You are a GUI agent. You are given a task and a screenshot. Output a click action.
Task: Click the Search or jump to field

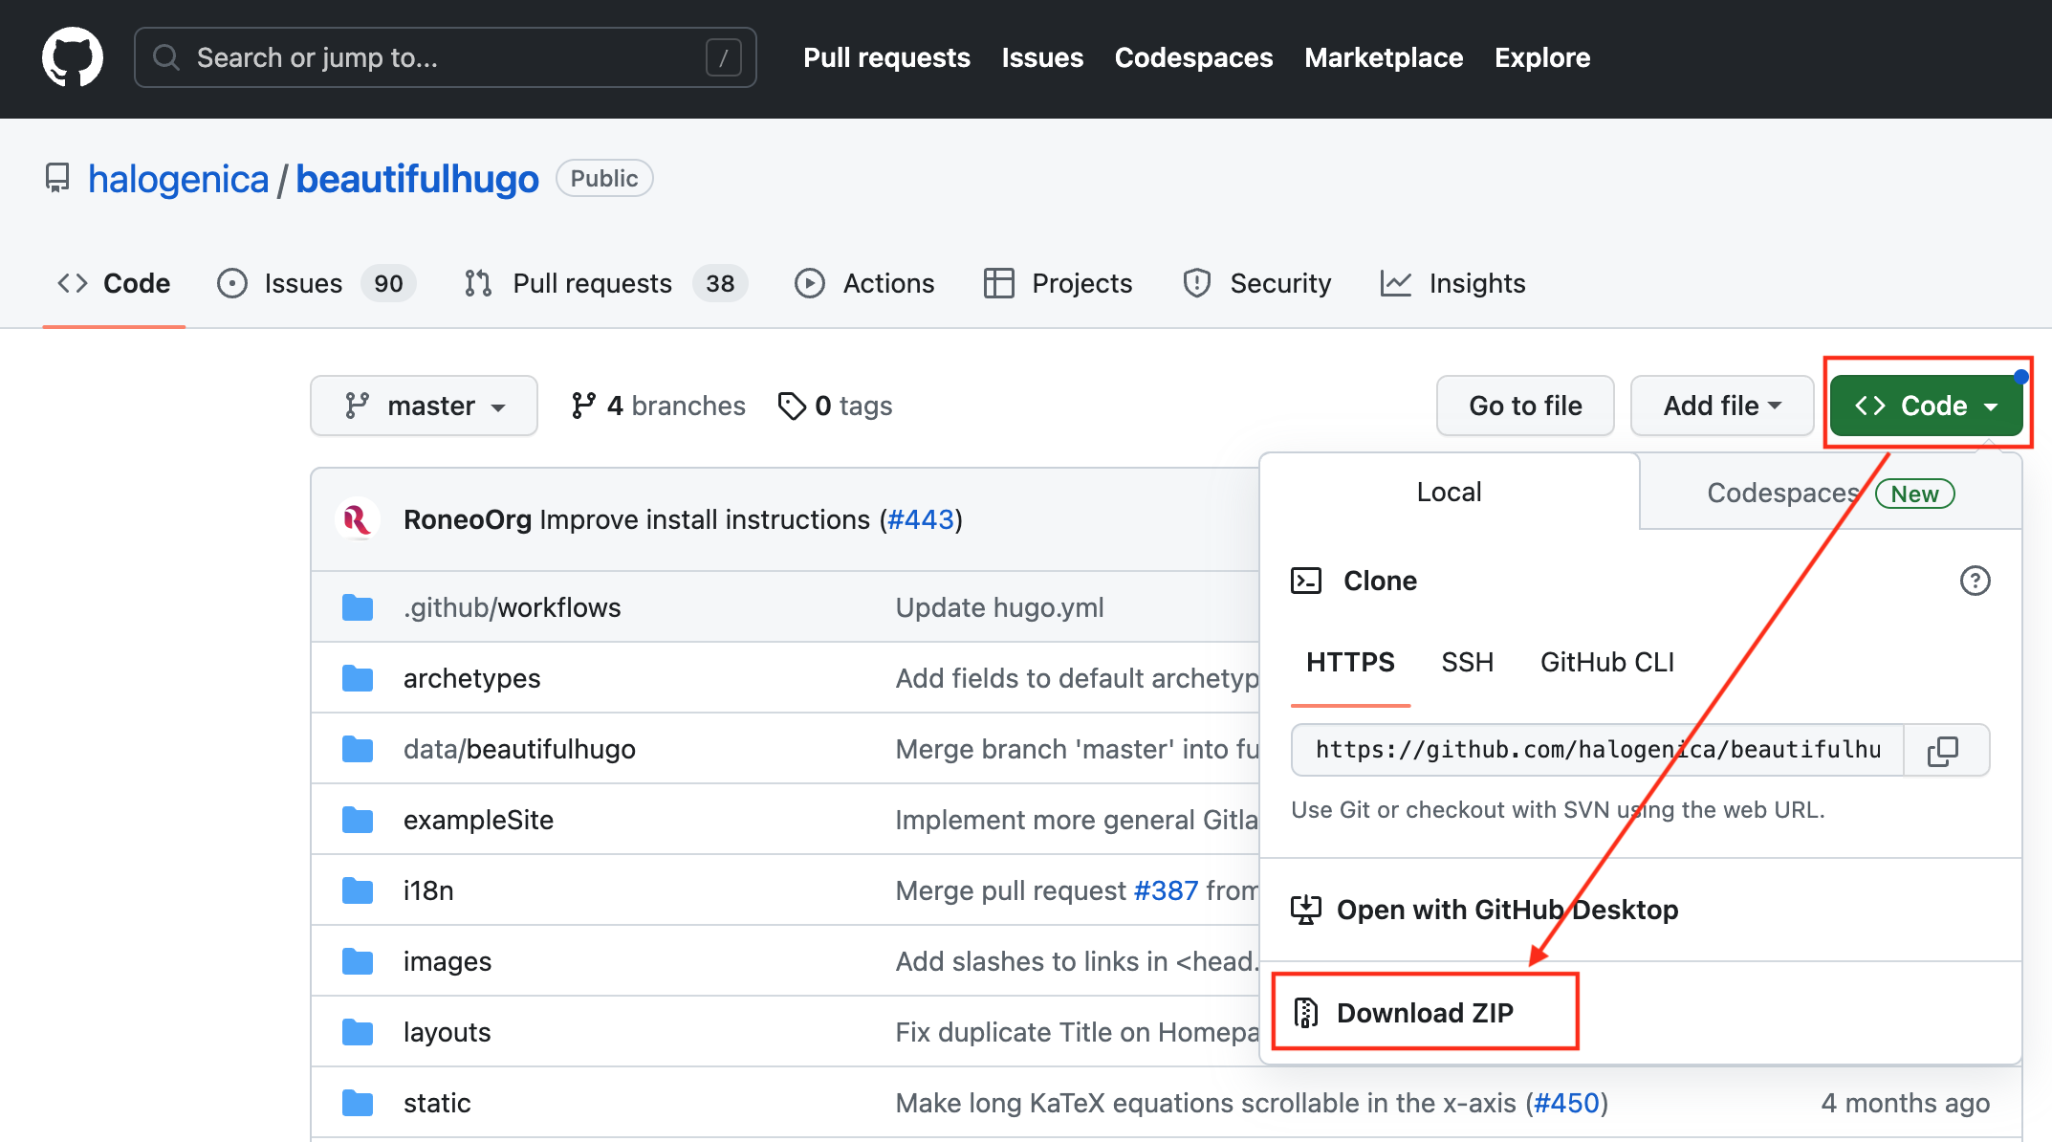(x=446, y=57)
